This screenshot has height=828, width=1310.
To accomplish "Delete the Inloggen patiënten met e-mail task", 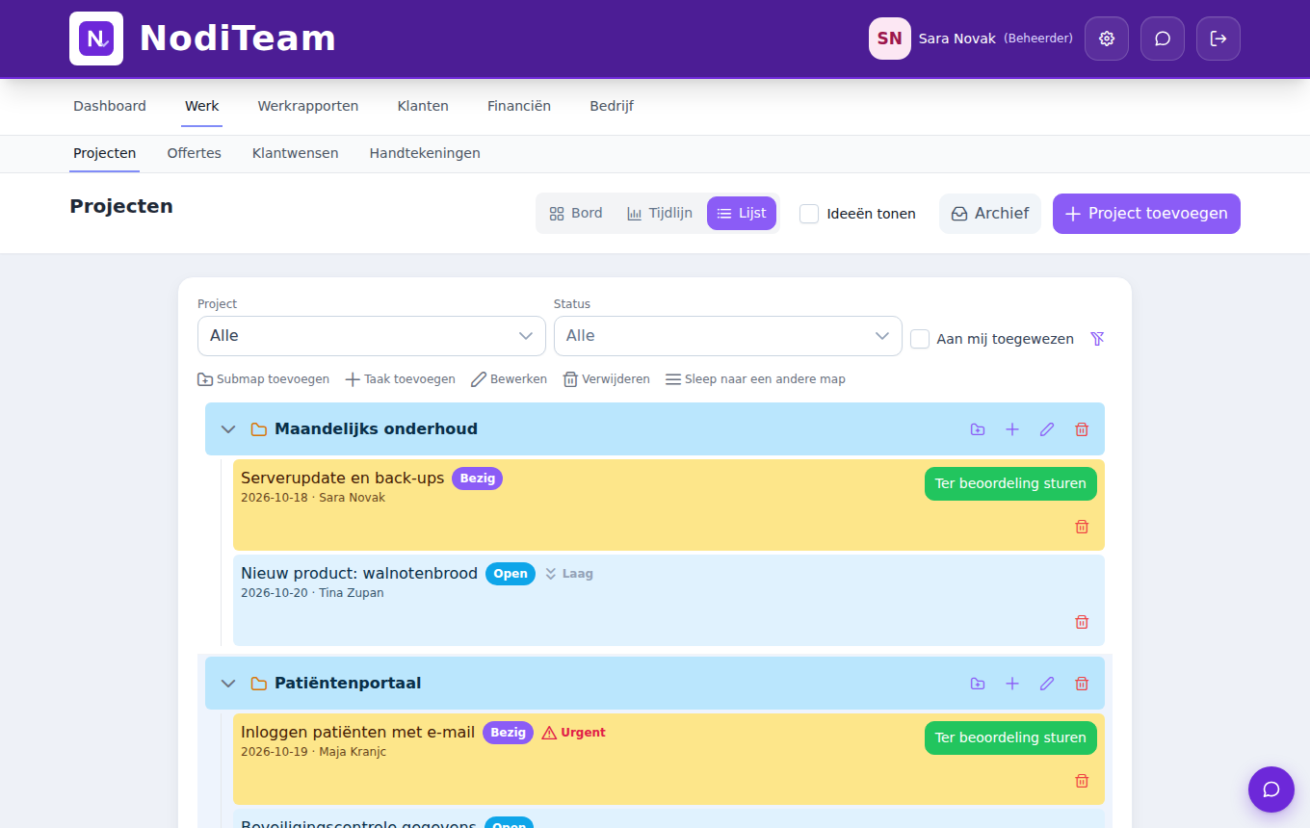I will tap(1082, 781).
